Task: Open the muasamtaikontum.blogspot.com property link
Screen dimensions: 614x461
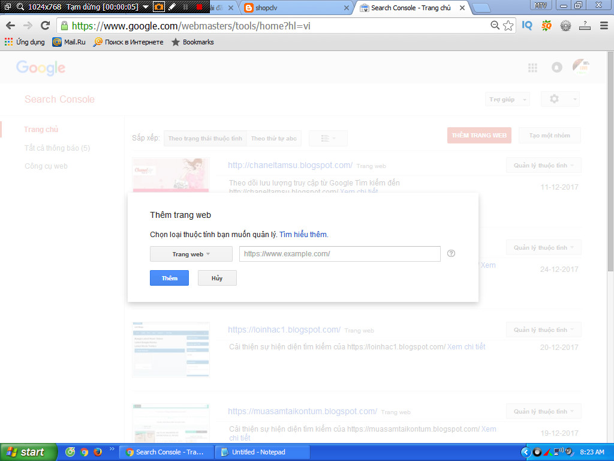Action: click(302, 411)
